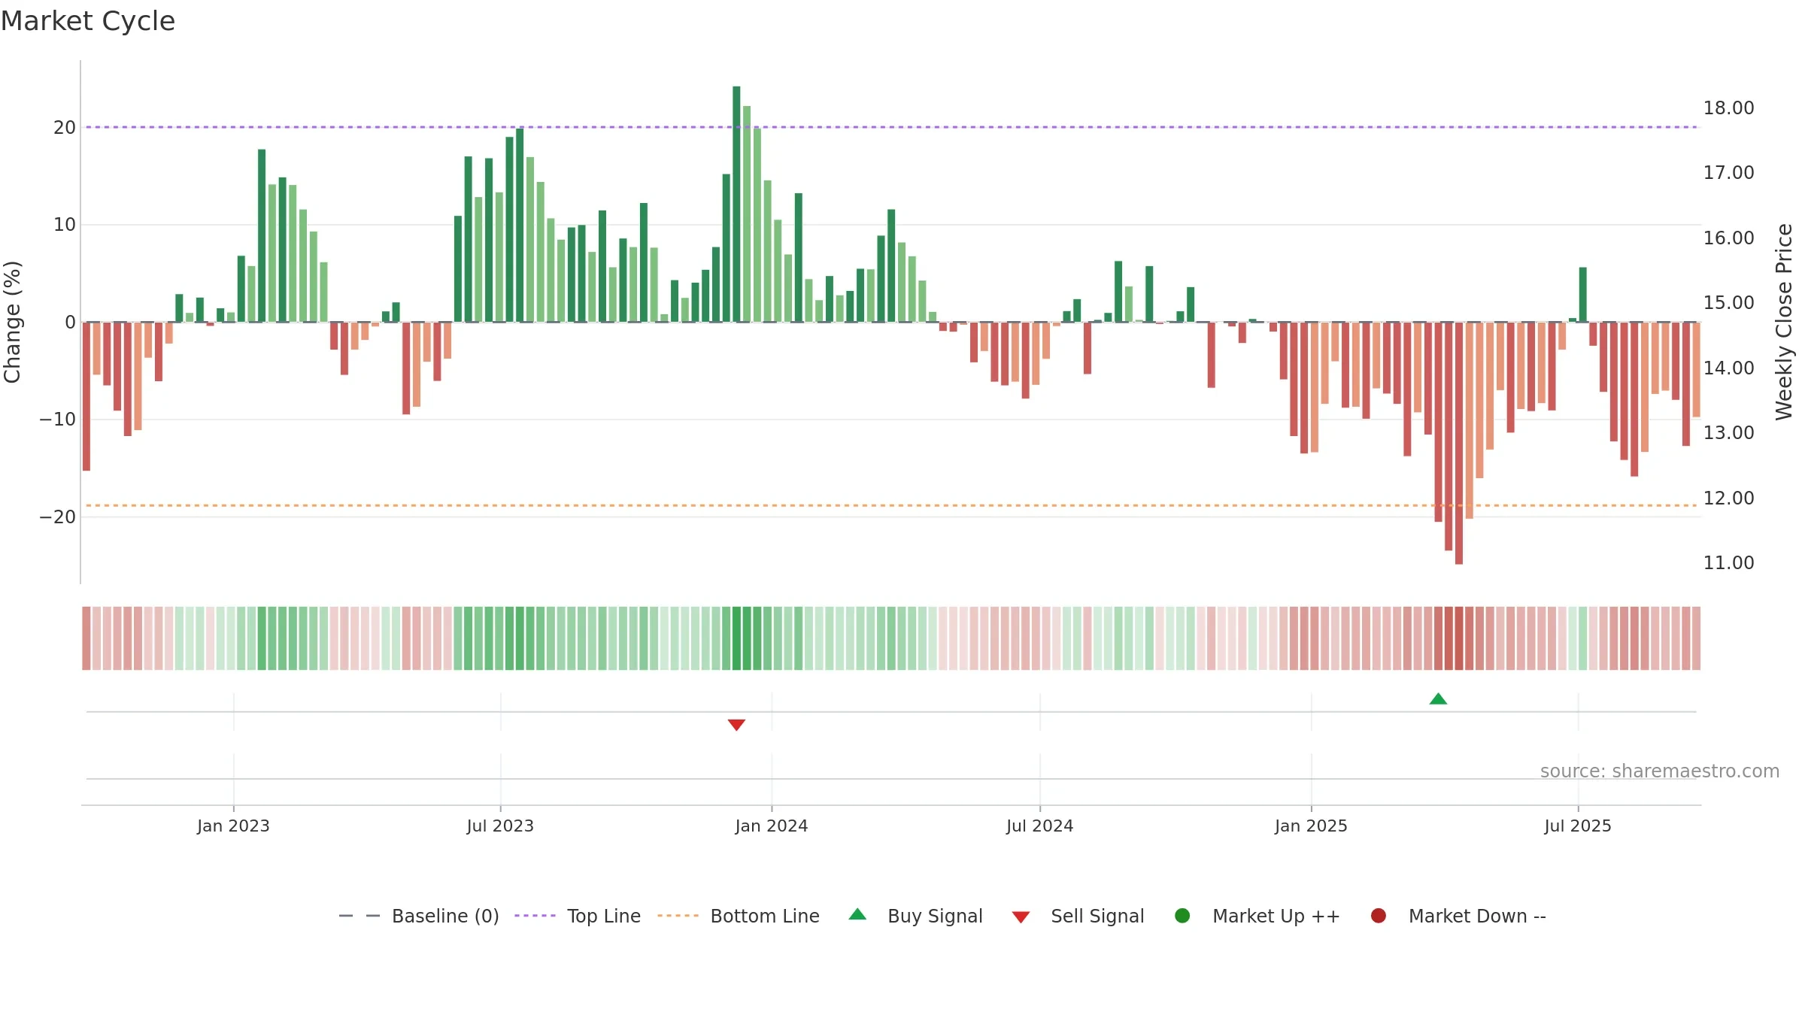
Task: Toggle the Market Down -- legend entry
Action: (1458, 916)
